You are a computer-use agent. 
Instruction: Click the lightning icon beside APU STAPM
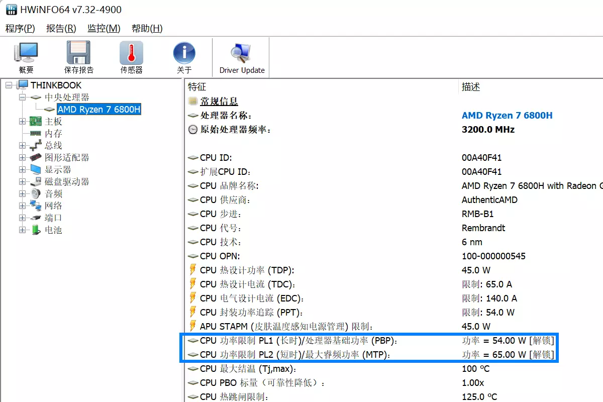pyautogui.click(x=193, y=326)
